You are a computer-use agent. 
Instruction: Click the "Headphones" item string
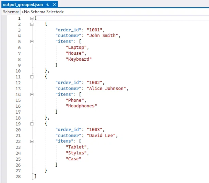pyautogui.click(x=82, y=106)
